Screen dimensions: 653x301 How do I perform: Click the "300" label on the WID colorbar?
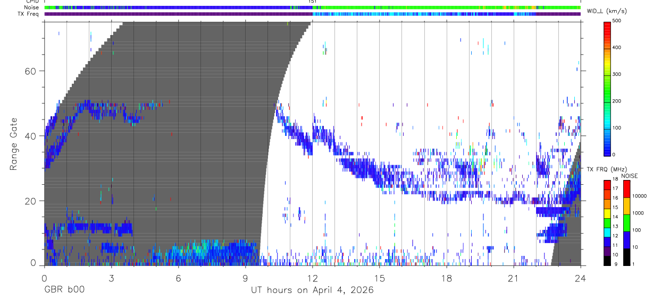[617, 74]
